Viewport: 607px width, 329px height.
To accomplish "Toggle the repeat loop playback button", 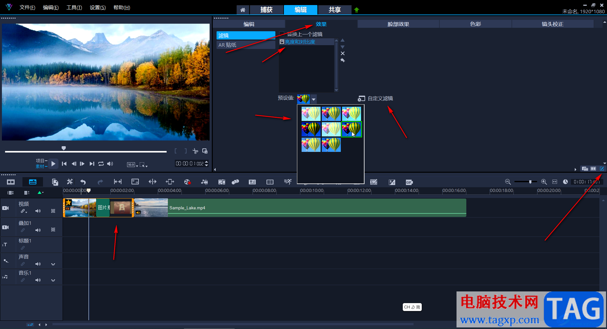I will 101,164.
